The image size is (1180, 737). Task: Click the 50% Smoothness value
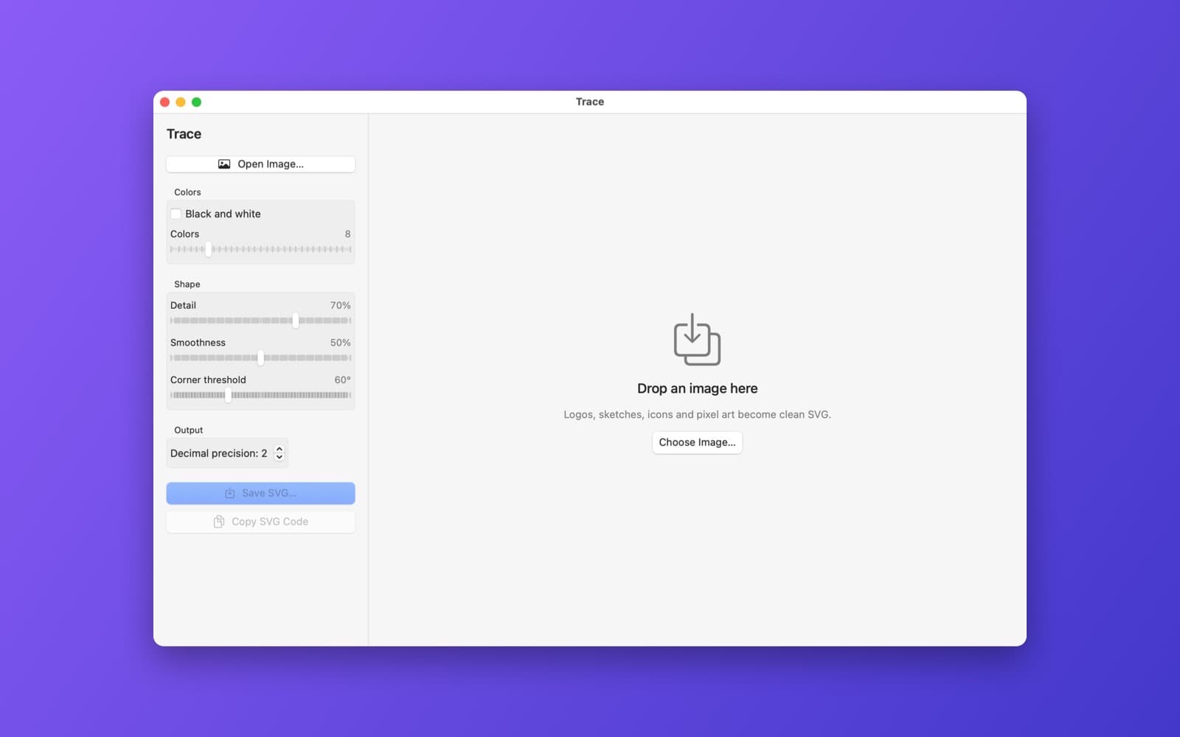(x=340, y=343)
